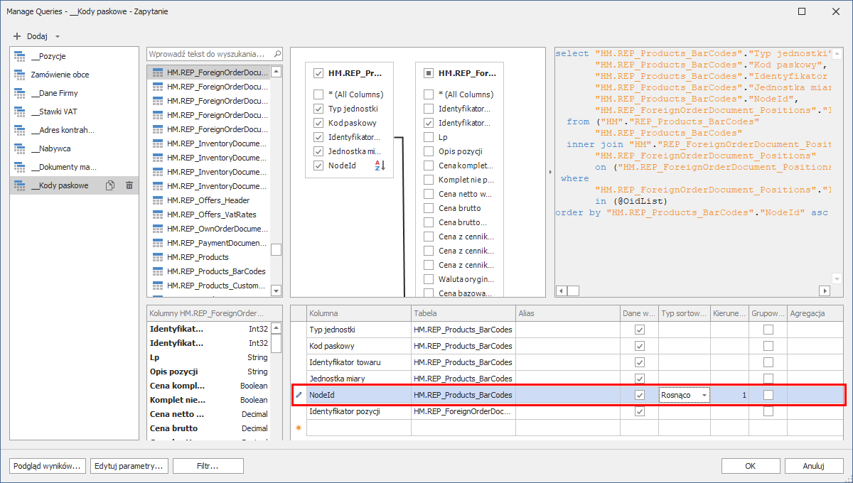Screen dimensions: 853x483
Task: Click the Anuluj button
Action: point(814,466)
